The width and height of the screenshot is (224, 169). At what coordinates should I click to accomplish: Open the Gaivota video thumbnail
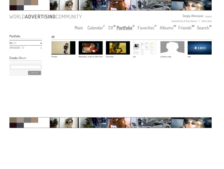[118, 48]
